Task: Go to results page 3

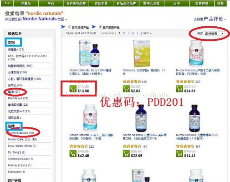Action: tap(128, 33)
